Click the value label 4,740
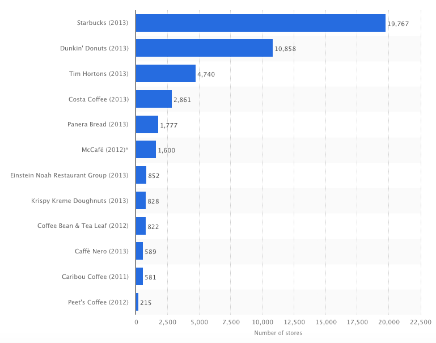The width and height of the screenshot is (436, 343). pos(206,74)
